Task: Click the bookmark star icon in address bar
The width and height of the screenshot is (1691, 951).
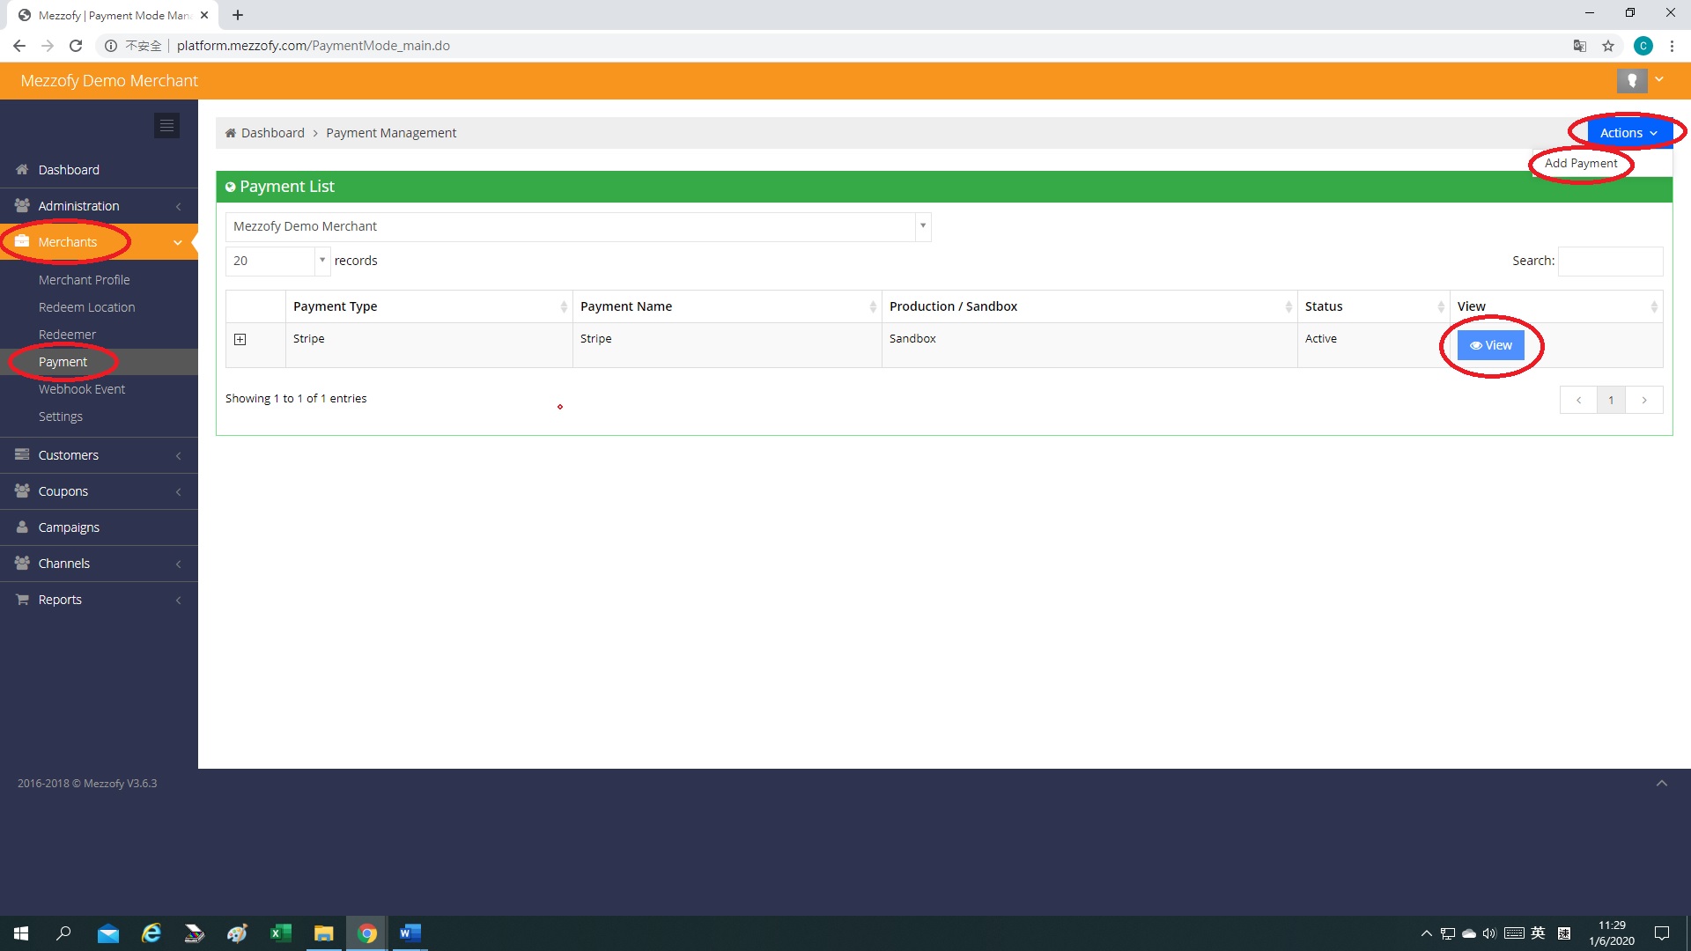Action: (x=1608, y=46)
